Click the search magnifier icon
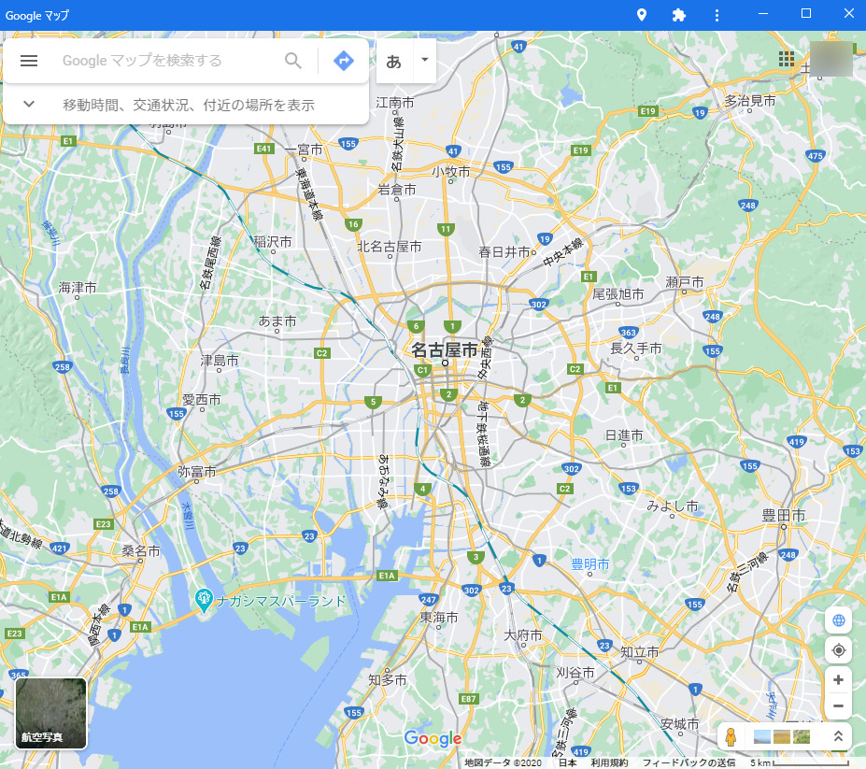 point(293,60)
